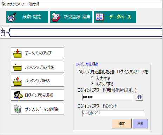Go back with the 戻る button
This screenshot has width=163, height=135.
(x=140, y=124)
